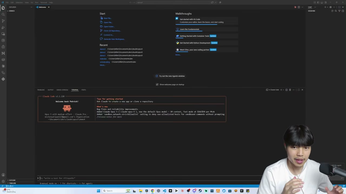Open the new terminal launch profile dropdown

click(283, 90)
